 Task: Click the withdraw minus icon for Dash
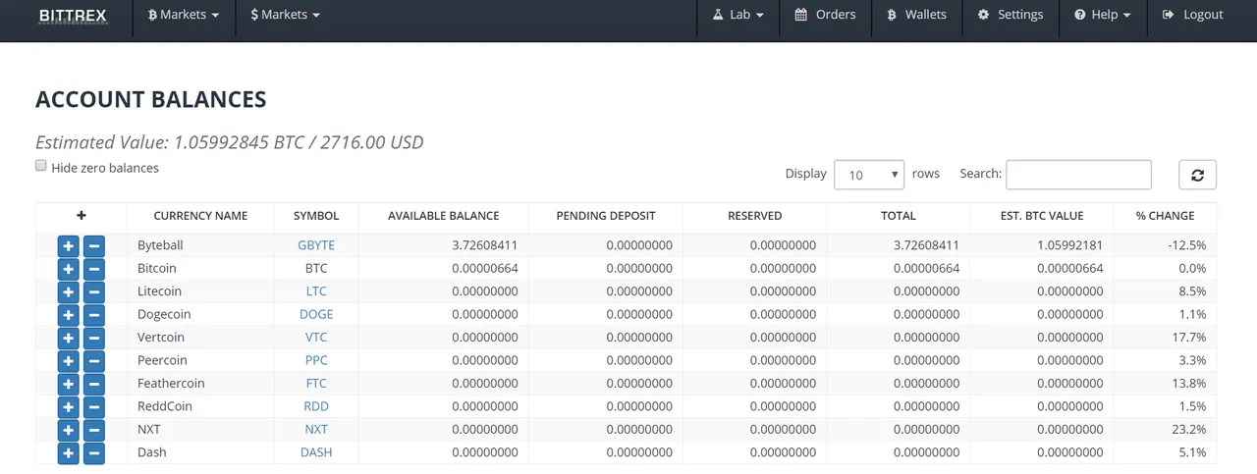[93, 453]
